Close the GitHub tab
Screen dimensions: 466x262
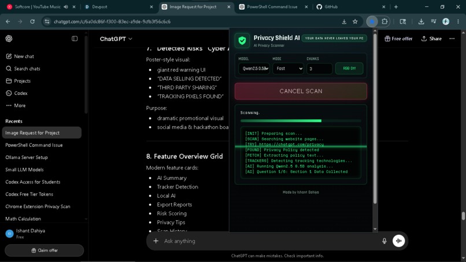(384, 7)
